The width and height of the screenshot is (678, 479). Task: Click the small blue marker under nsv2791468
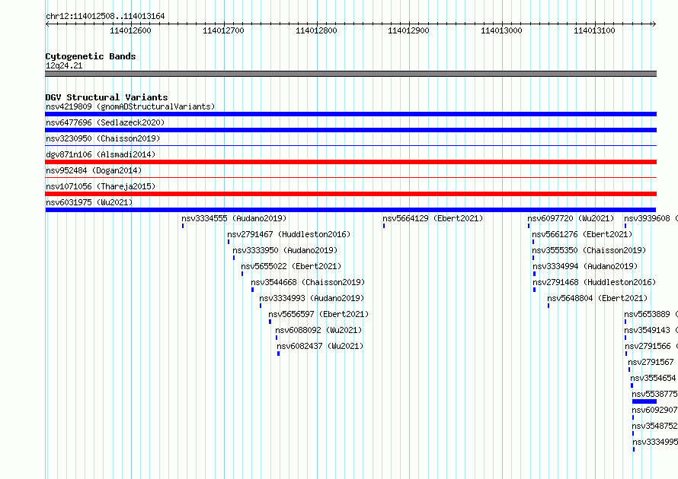point(535,290)
